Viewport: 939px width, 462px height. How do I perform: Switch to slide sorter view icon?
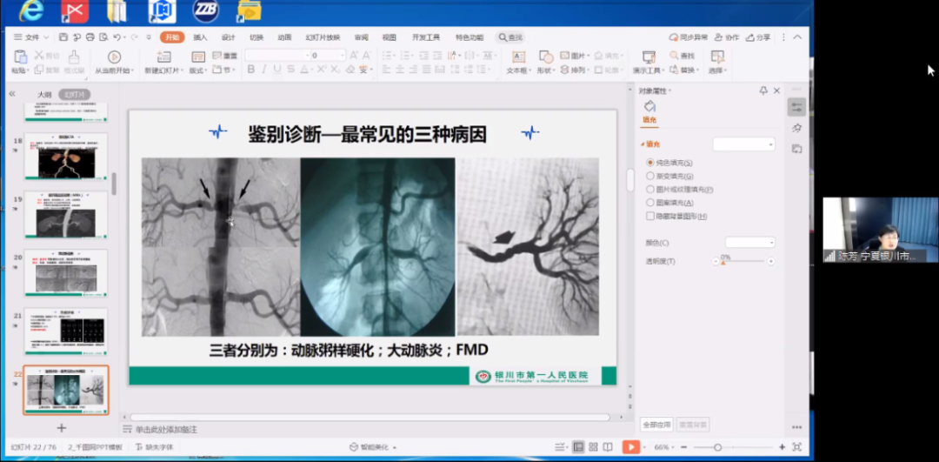click(x=593, y=447)
